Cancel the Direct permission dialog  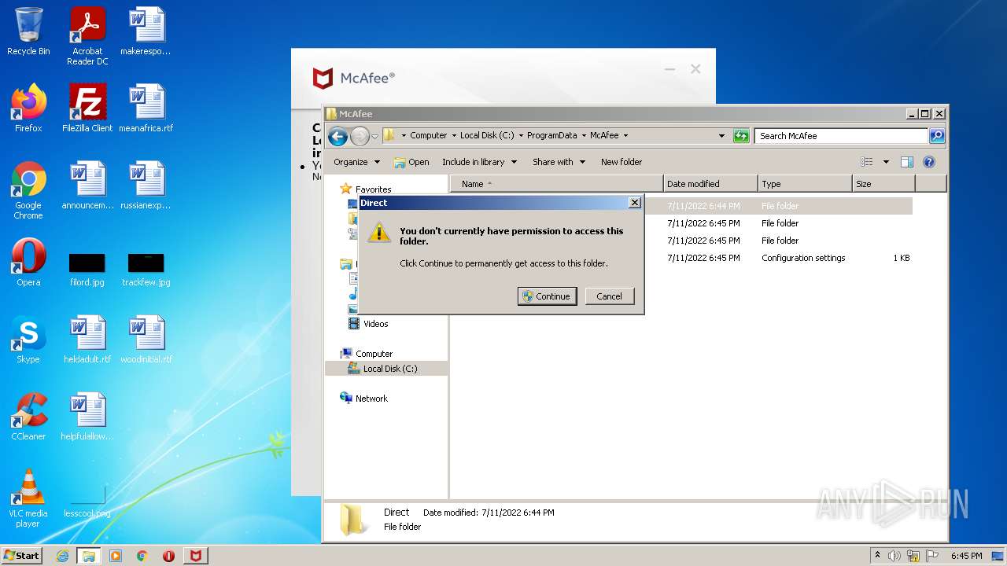pos(609,296)
